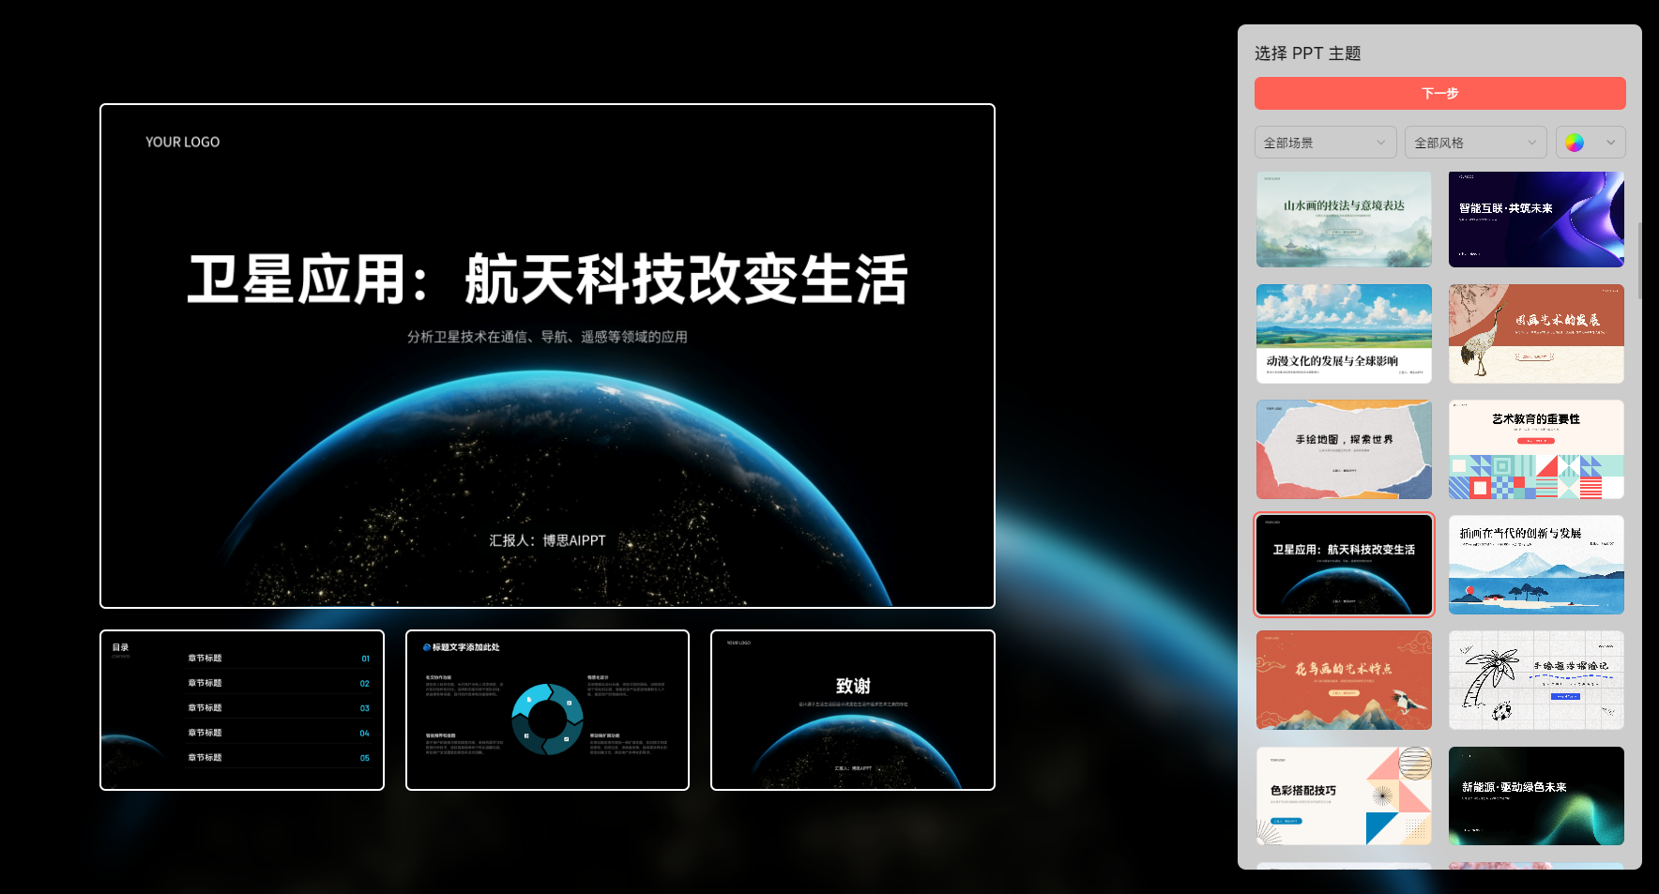Image resolution: width=1659 pixels, height=894 pixels.
Task: Click the 目录 contents slide preview
Action: click(x=242, y=710)
